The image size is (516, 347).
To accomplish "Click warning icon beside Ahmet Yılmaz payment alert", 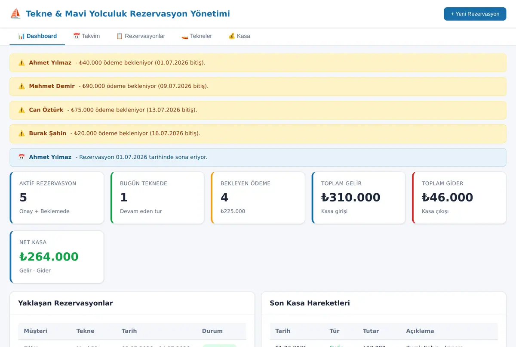I will pos(21,63).
